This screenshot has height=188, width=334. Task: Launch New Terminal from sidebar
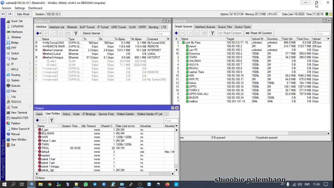tap(19, 113)
